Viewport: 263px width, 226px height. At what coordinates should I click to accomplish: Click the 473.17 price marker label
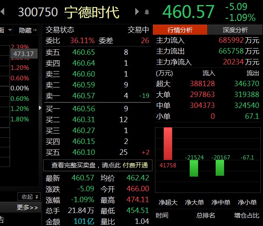23,54
